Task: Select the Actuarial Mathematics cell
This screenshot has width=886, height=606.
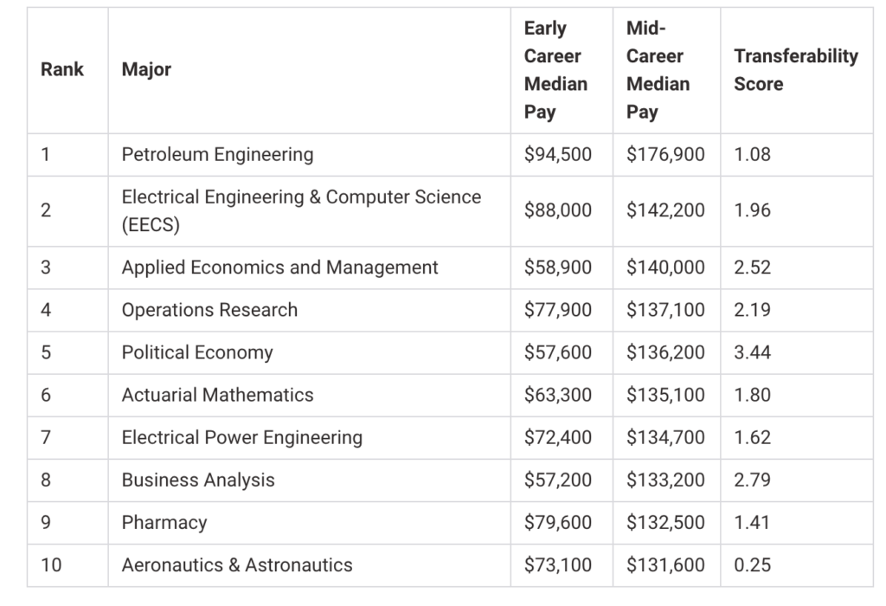Action: 217,395
